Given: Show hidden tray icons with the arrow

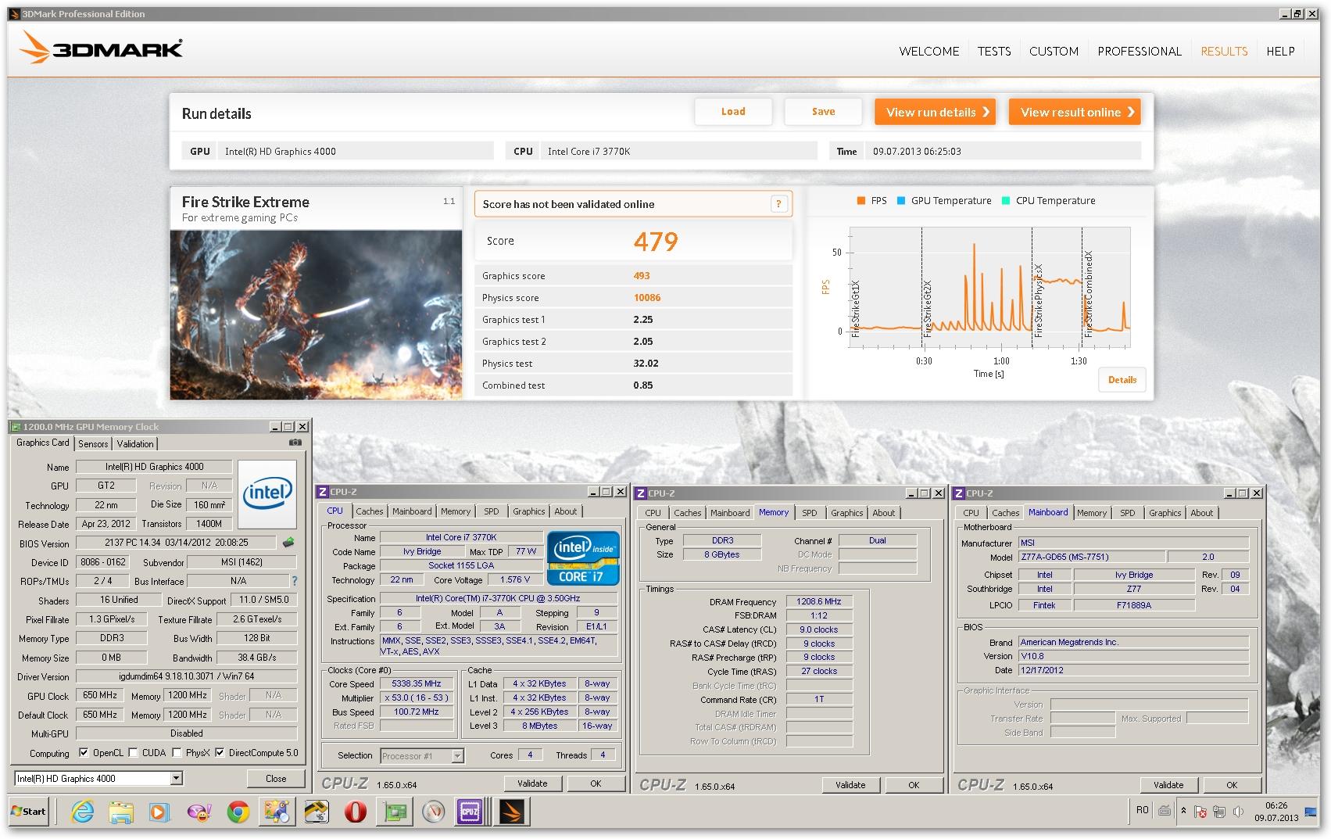Looking at the screenshot, I should pyautogui.click(x=1183, y=811).
